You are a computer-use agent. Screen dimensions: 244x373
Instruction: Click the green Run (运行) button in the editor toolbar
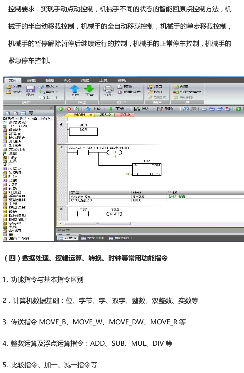pos(61,109)
